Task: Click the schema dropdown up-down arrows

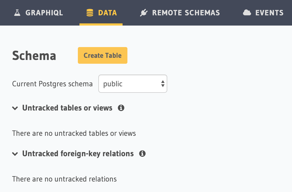Action: pyautogui.click(x=163, y=84)
